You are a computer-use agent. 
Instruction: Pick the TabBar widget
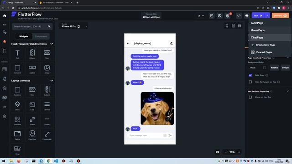coord(17,135)
